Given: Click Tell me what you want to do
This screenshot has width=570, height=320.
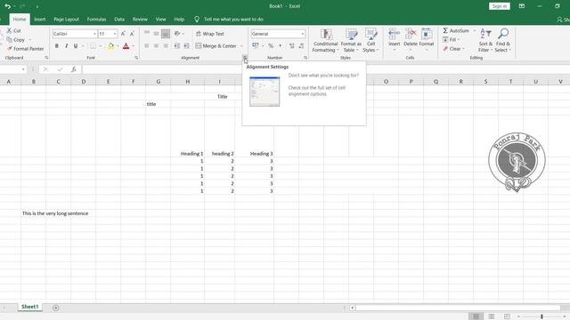Looking at the screenshot, I should pos(233,20).
